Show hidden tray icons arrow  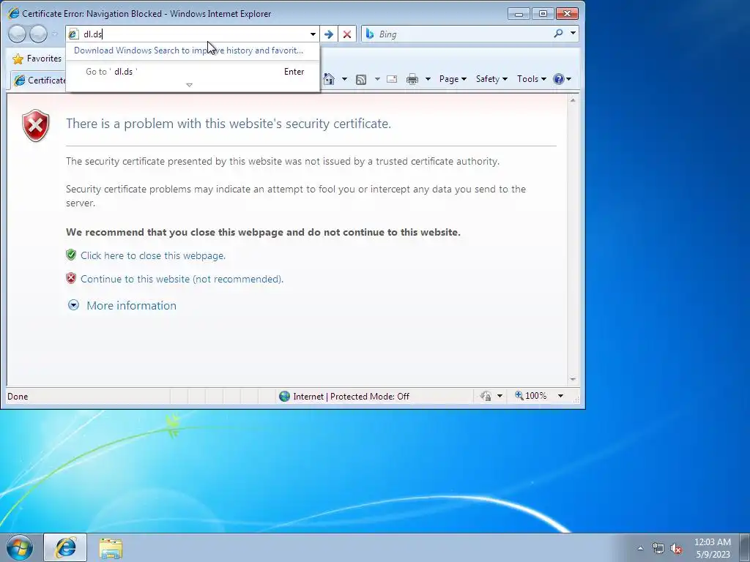640,548
